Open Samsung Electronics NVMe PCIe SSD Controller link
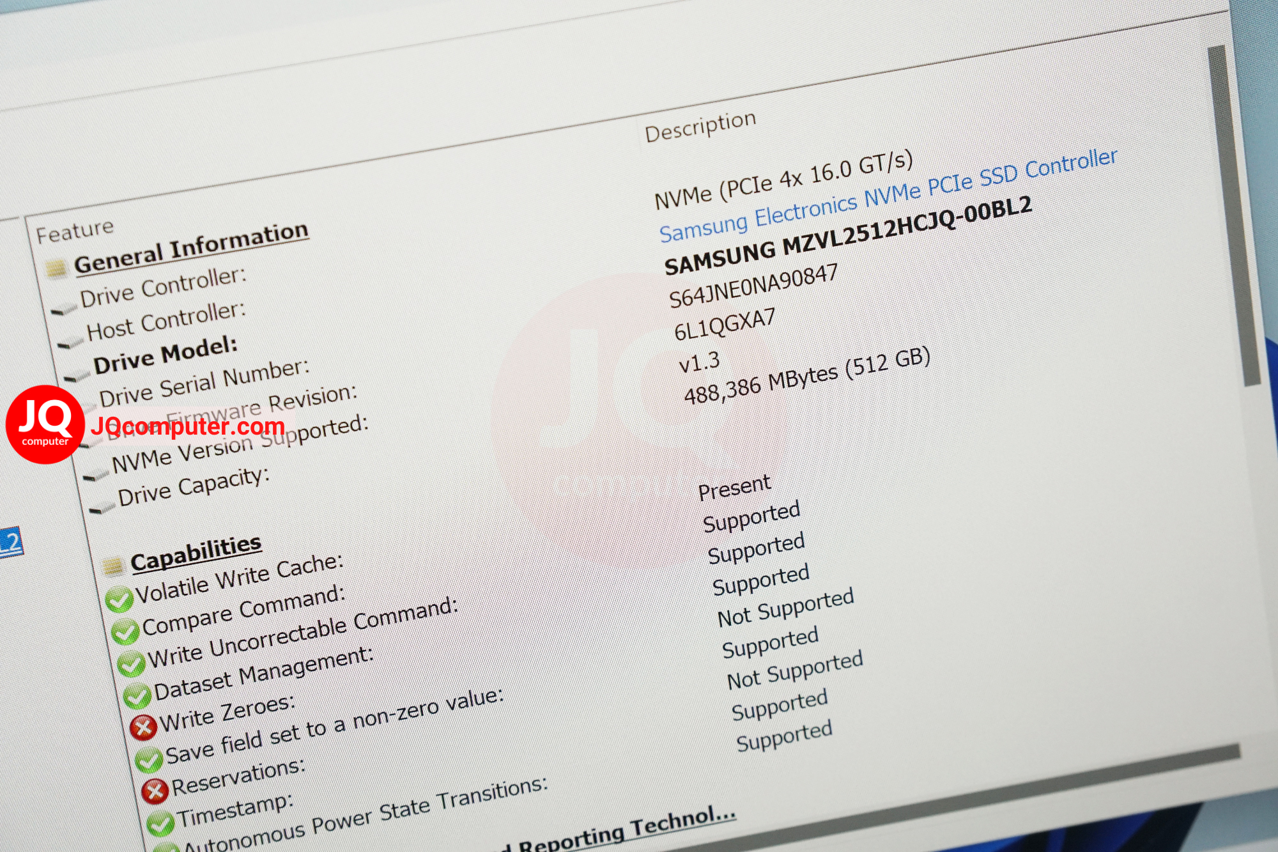This screenshot has height=852, width=1278. click(x=888, y=196)
